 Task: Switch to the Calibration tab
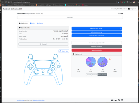(23, 23)
